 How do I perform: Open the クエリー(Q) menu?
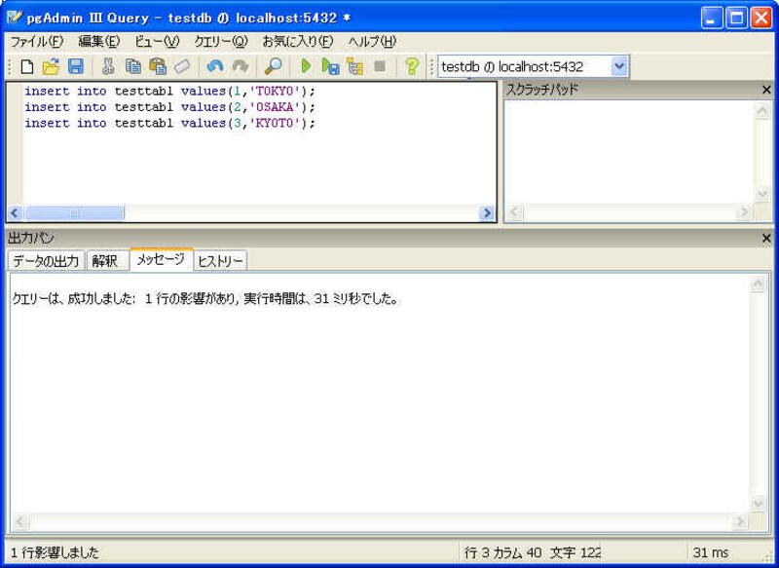[x=220, y=42]
